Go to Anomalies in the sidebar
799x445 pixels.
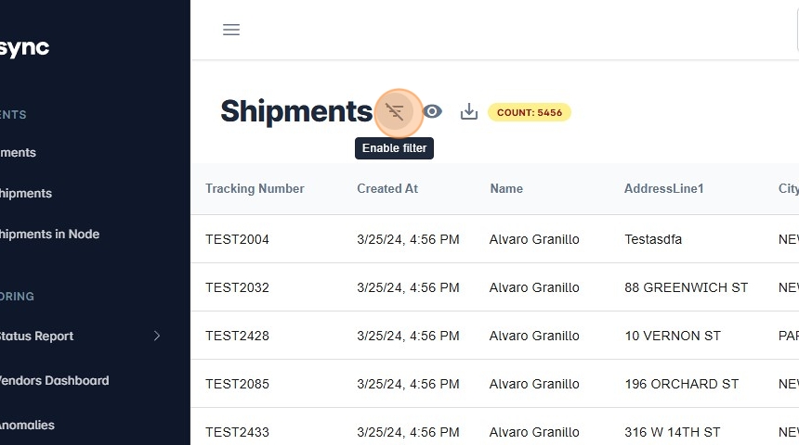tap(27, 425)
